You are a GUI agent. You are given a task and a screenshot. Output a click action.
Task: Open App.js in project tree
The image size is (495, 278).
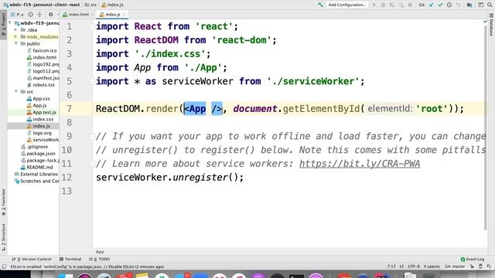click(37, 106)
